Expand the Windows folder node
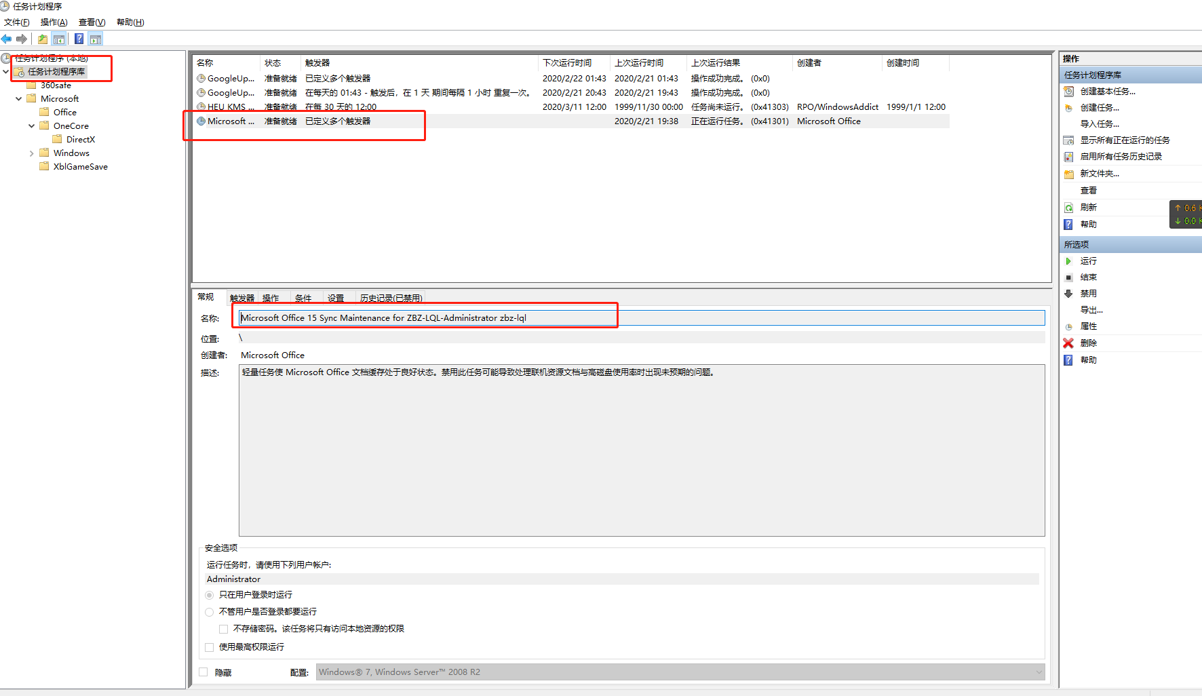Screen dimensions: 1202x696 [31, 153]
